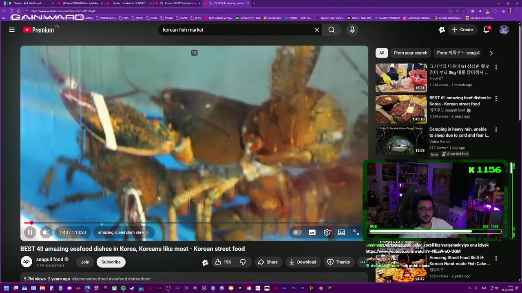Image resolution: width=522 pixels, height=293 pixels.
Task: Switch to theater mode
Action: pos(341,232)
